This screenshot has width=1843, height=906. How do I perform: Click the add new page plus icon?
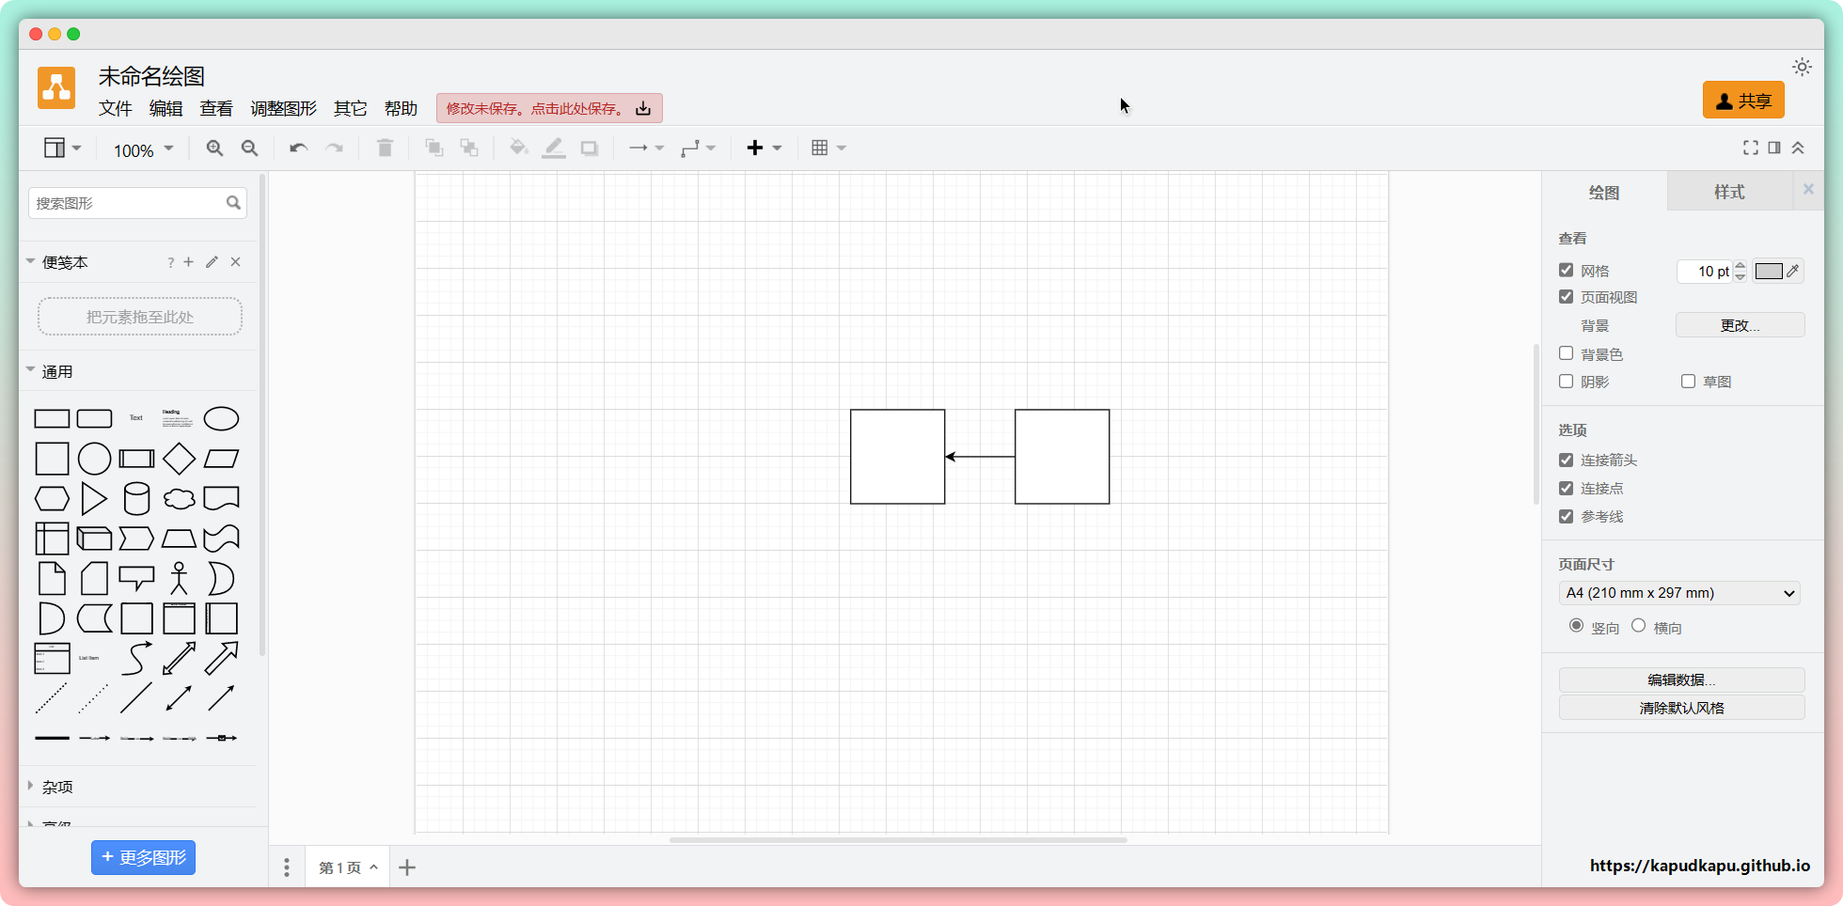407,867
